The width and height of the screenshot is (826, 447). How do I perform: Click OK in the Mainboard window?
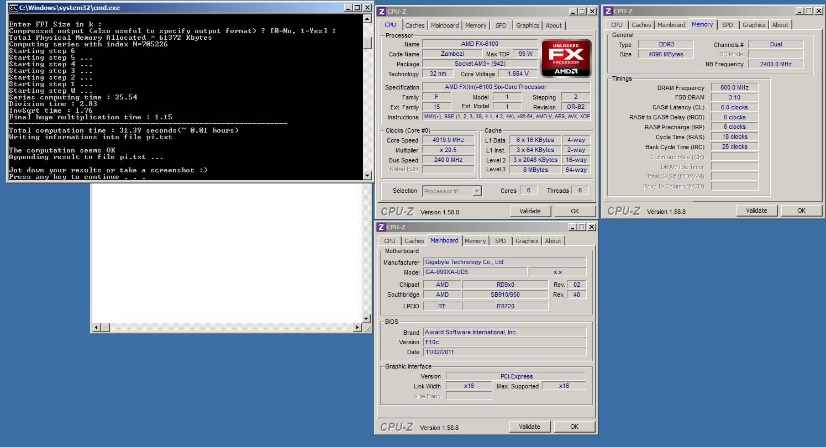click(574, 427)
